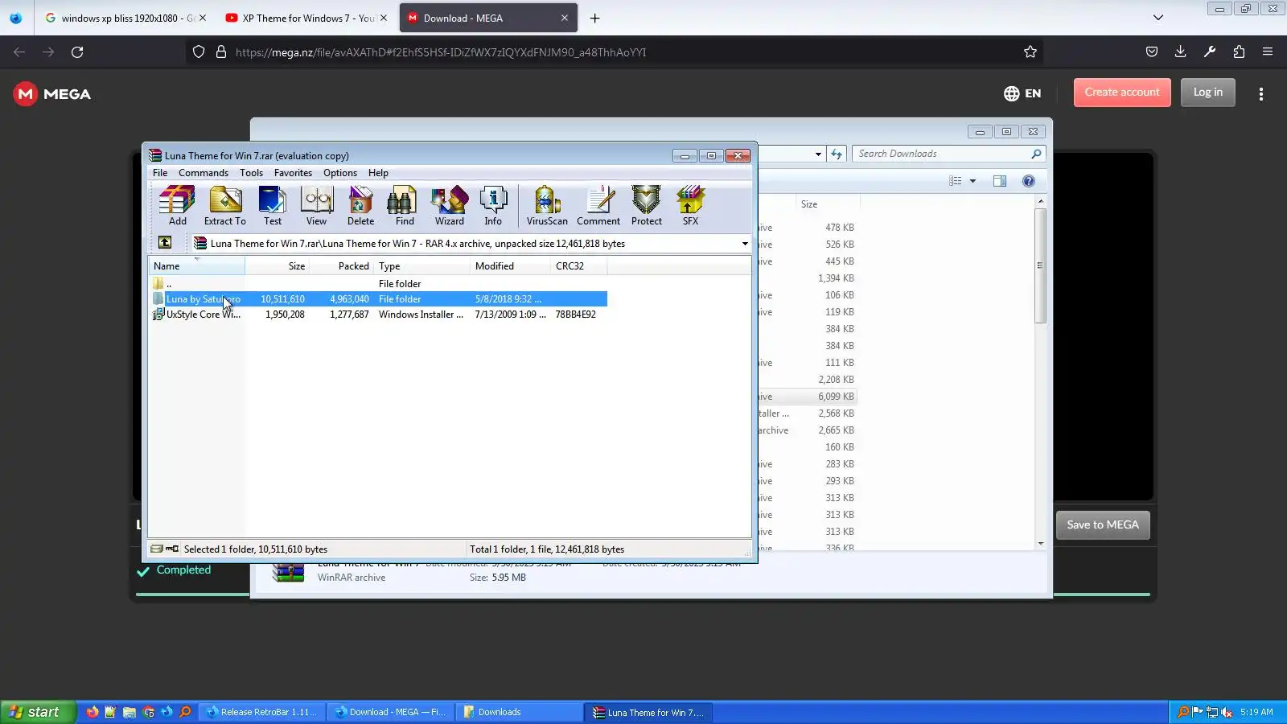
Task: Click the Action Center flag tray icon
Action: (1198, 712)
